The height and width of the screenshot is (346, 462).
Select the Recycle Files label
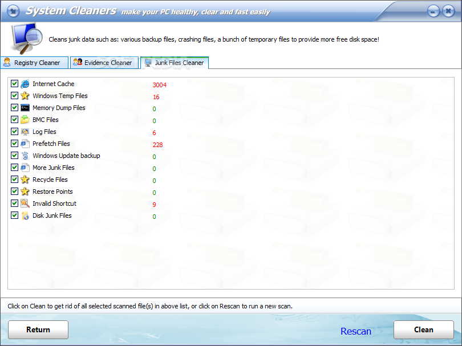[x=50, y=180]
